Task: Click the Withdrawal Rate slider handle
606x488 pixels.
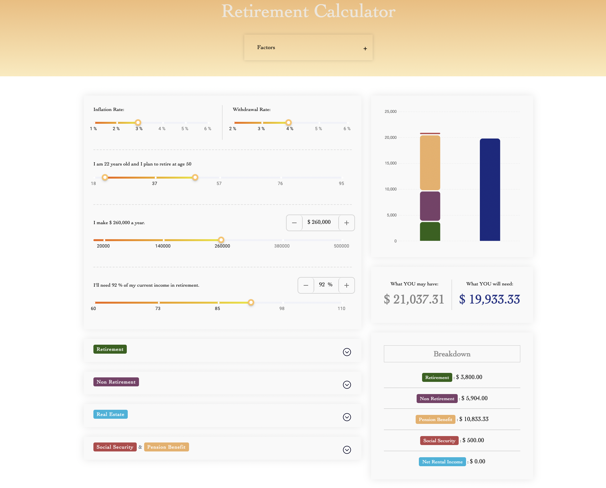Action: tap(289, 122)
